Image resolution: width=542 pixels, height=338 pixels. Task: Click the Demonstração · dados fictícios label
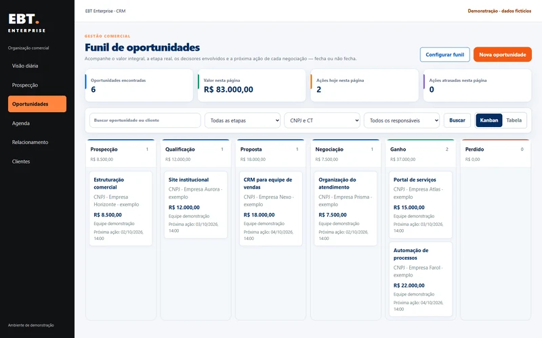pos(499,11)
